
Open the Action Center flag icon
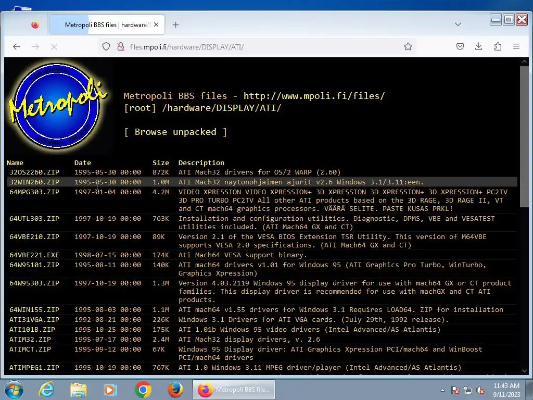tap(455, 390)
